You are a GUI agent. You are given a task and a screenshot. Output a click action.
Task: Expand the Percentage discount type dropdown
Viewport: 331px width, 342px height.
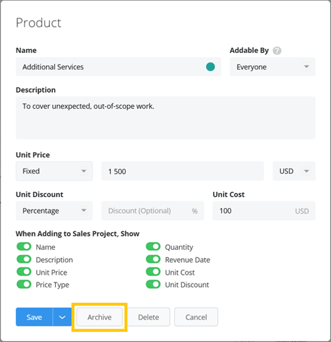[54, 211]
